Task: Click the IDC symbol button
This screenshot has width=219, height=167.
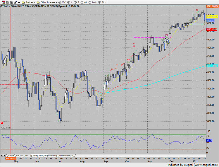Action: [62, 2]
